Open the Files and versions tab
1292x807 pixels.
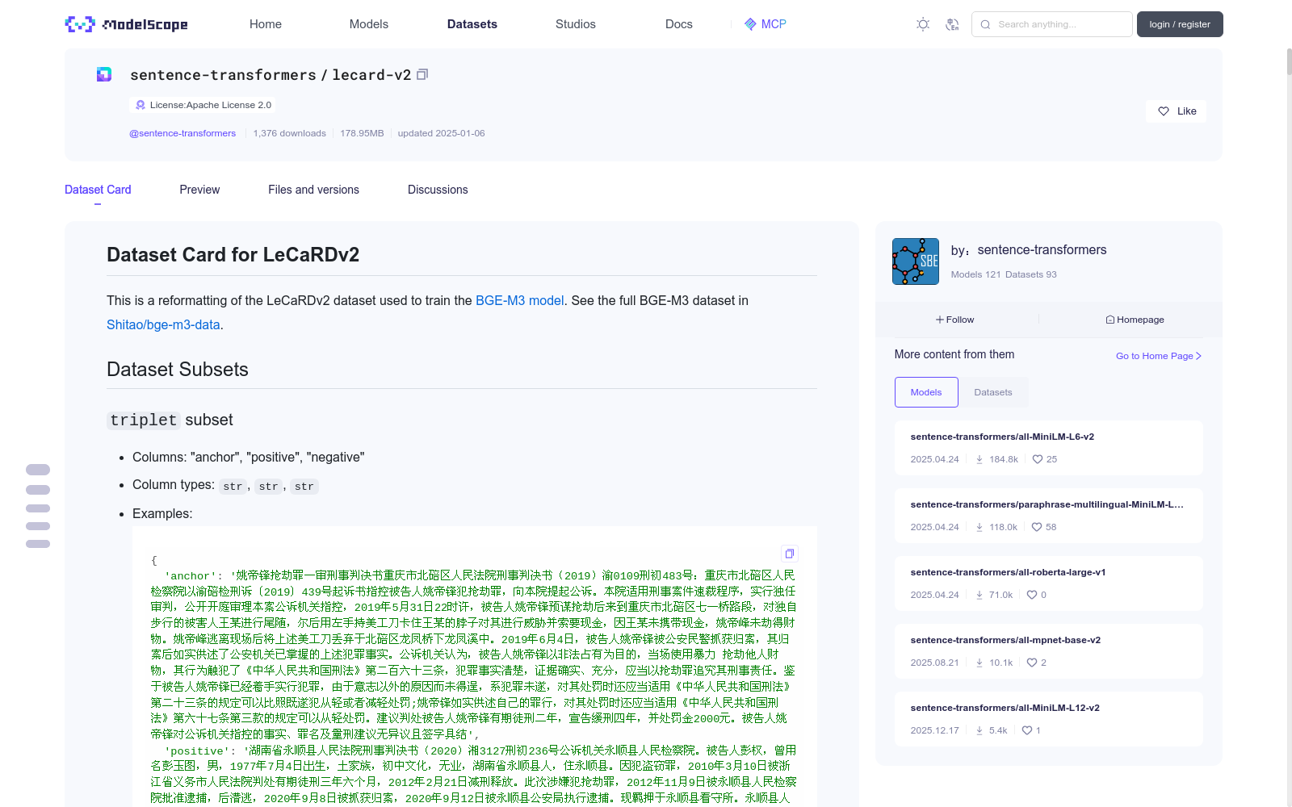point(313,190)
